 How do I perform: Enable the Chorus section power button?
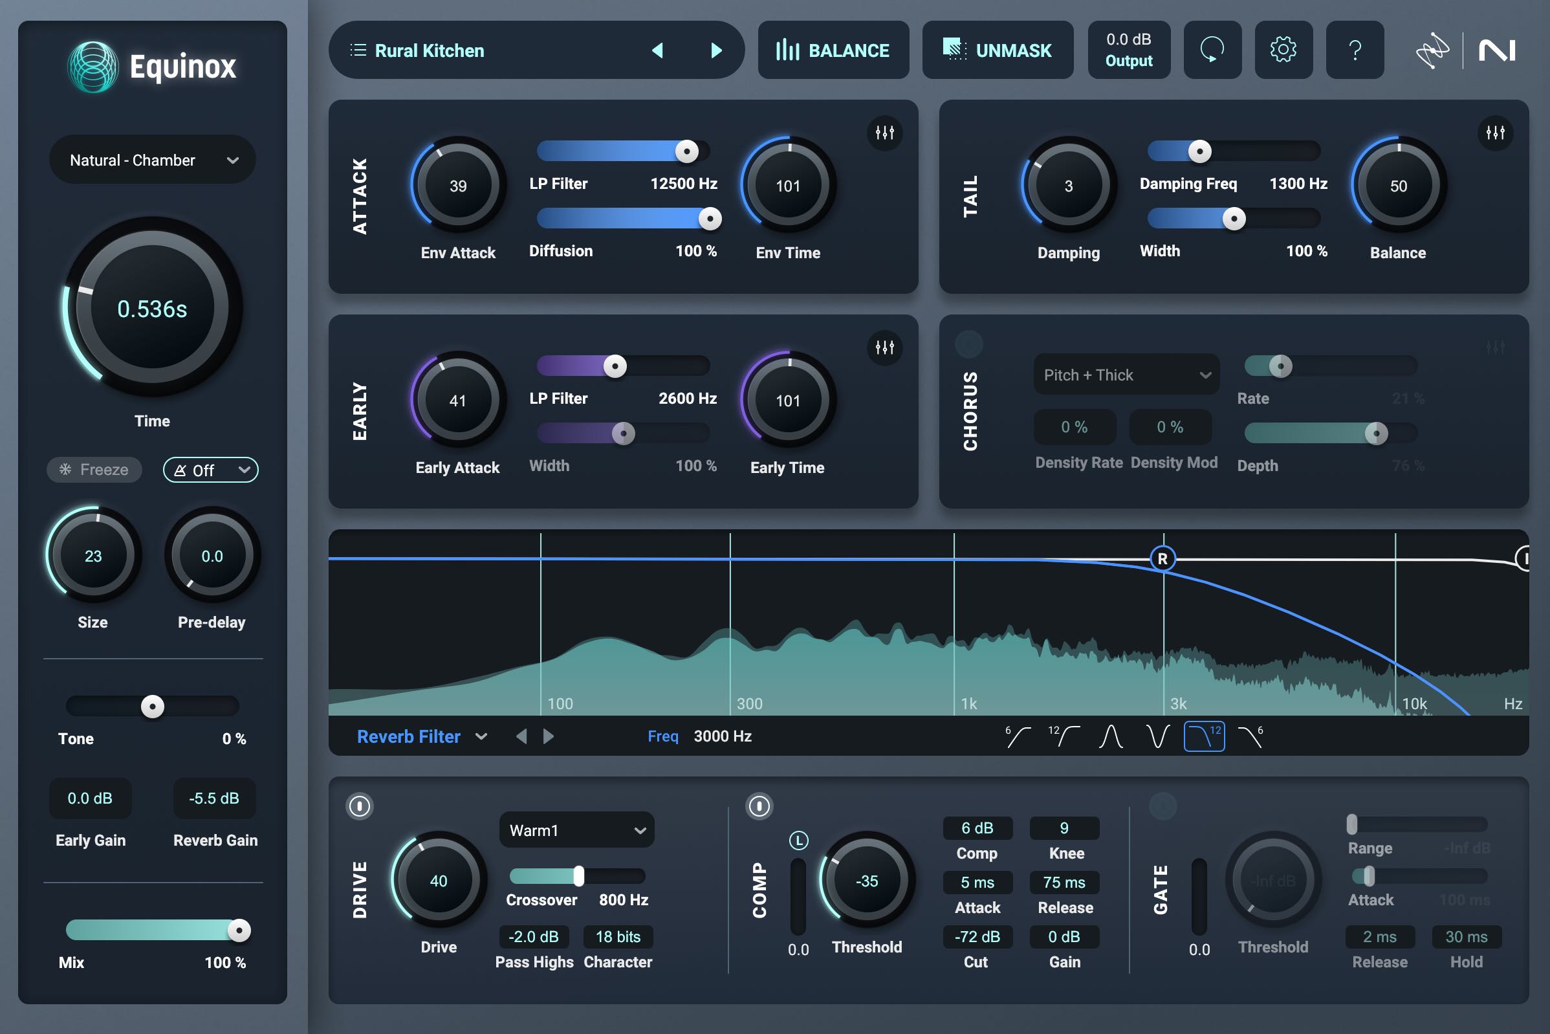click(x=968, y=344)
